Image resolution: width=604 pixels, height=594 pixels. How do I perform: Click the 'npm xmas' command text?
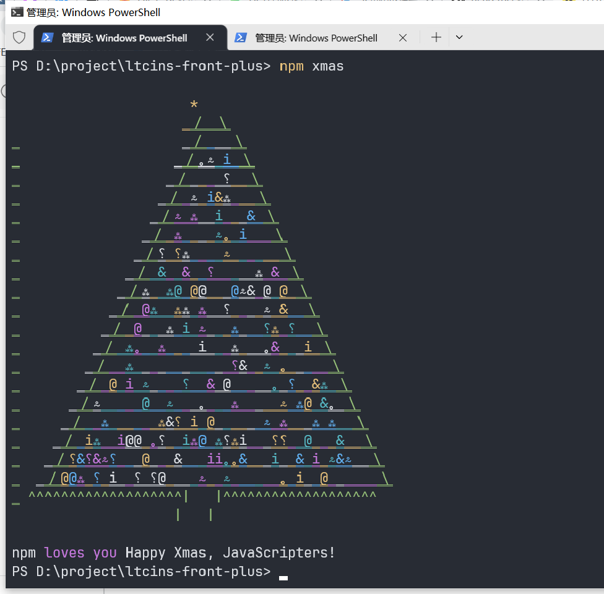[311, 66]
